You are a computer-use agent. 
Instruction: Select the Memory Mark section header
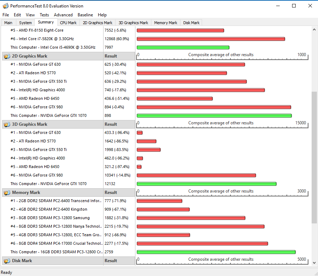tap(53, 193)
